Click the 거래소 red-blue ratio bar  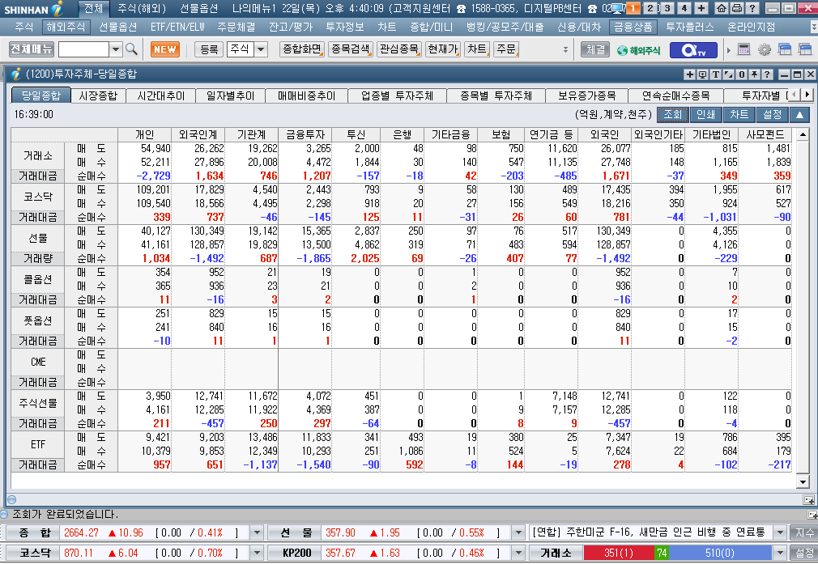678,553
